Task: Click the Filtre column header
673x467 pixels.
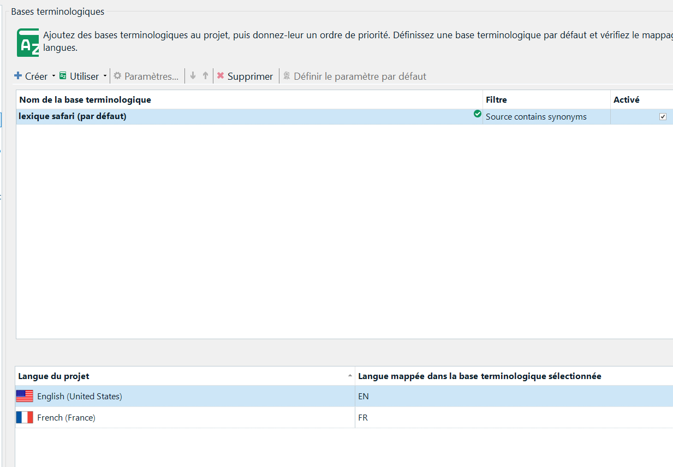Action: coord(546,100)
